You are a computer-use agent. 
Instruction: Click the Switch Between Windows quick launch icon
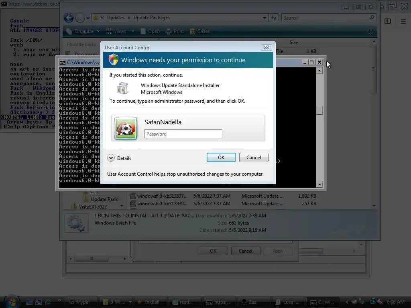39,302
